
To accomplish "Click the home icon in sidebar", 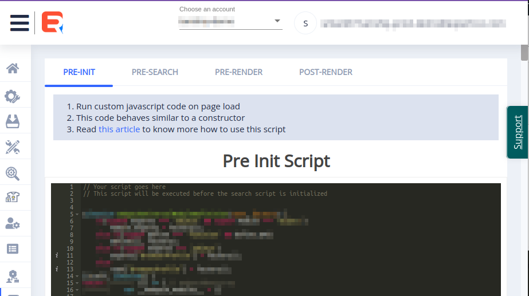I will (x=13, y=69).
